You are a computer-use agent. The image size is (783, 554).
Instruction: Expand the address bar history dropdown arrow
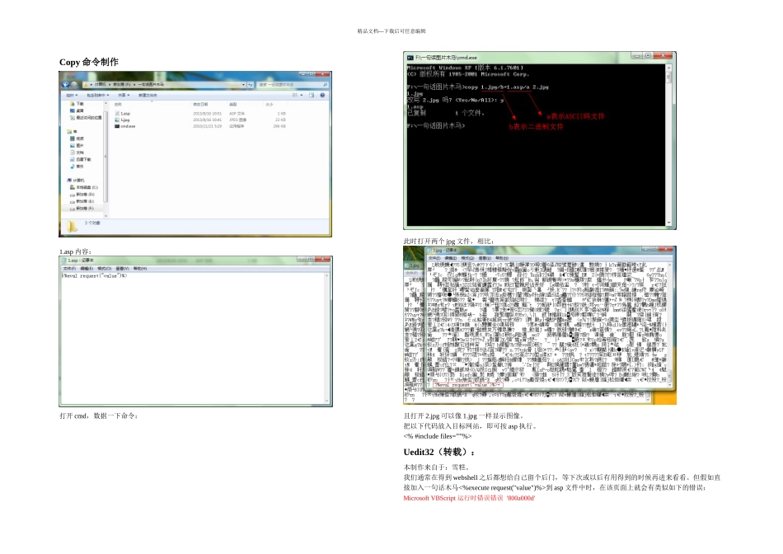pos(244,85)
